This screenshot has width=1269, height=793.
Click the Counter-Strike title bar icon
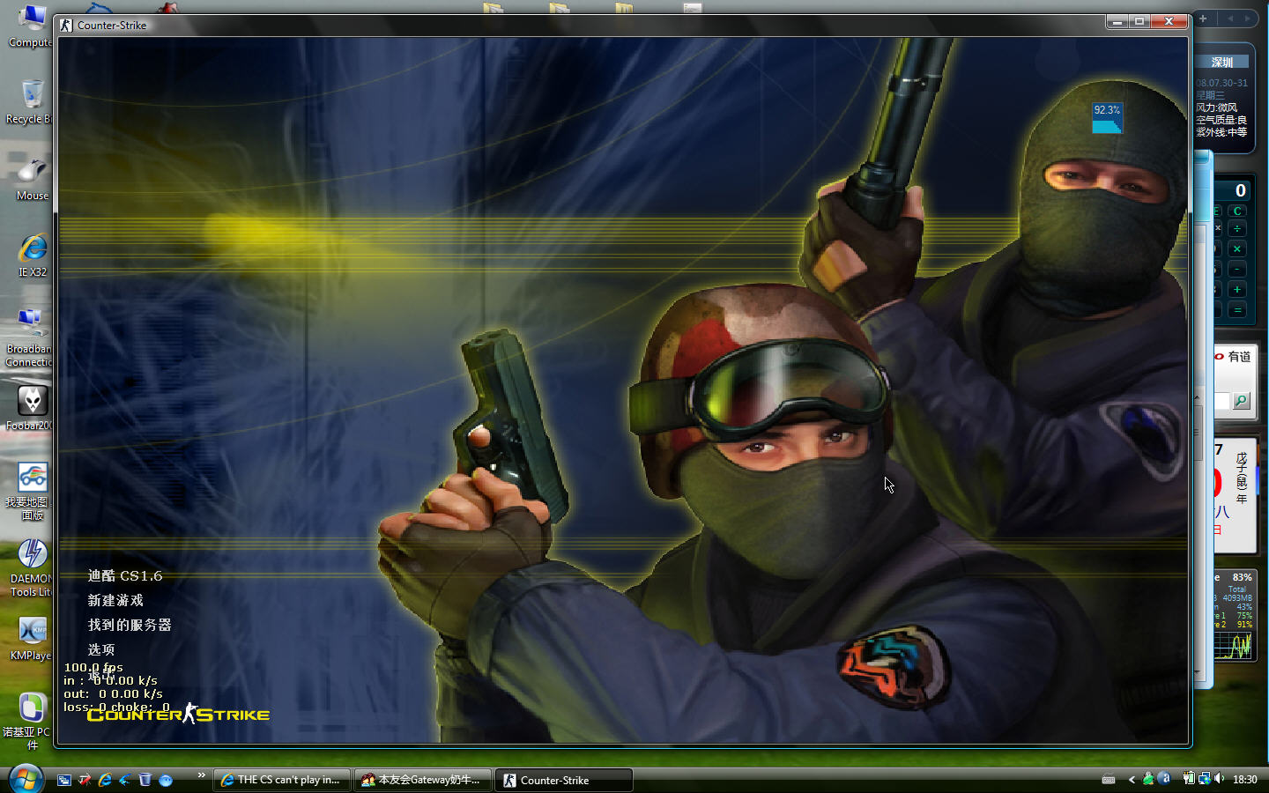click(x=66, y=25)
